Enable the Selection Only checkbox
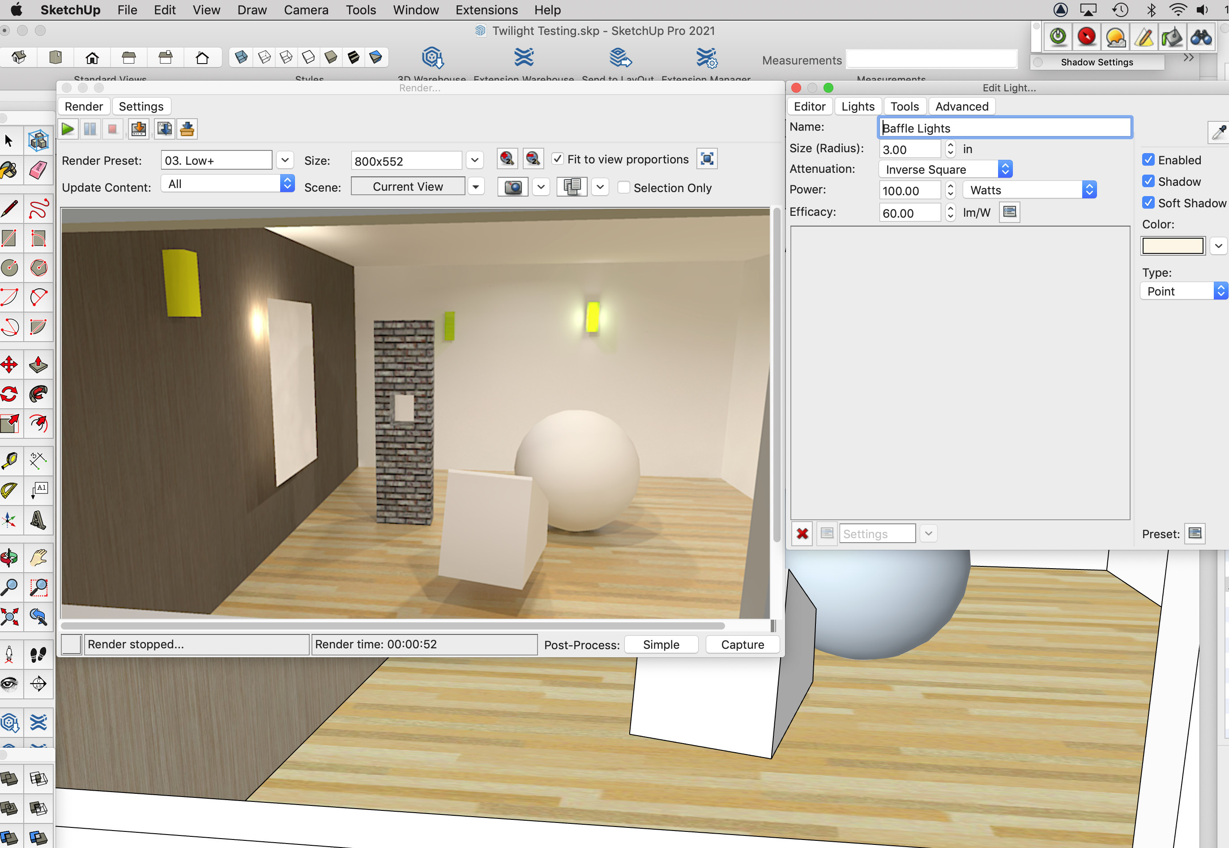Image resolution: width=1229 pixels, height=848 pixels. click(x=623, y=188)
